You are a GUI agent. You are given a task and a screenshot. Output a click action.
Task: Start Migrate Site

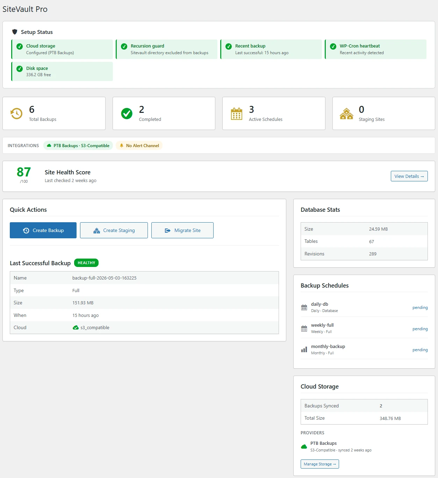coord(182,230)
